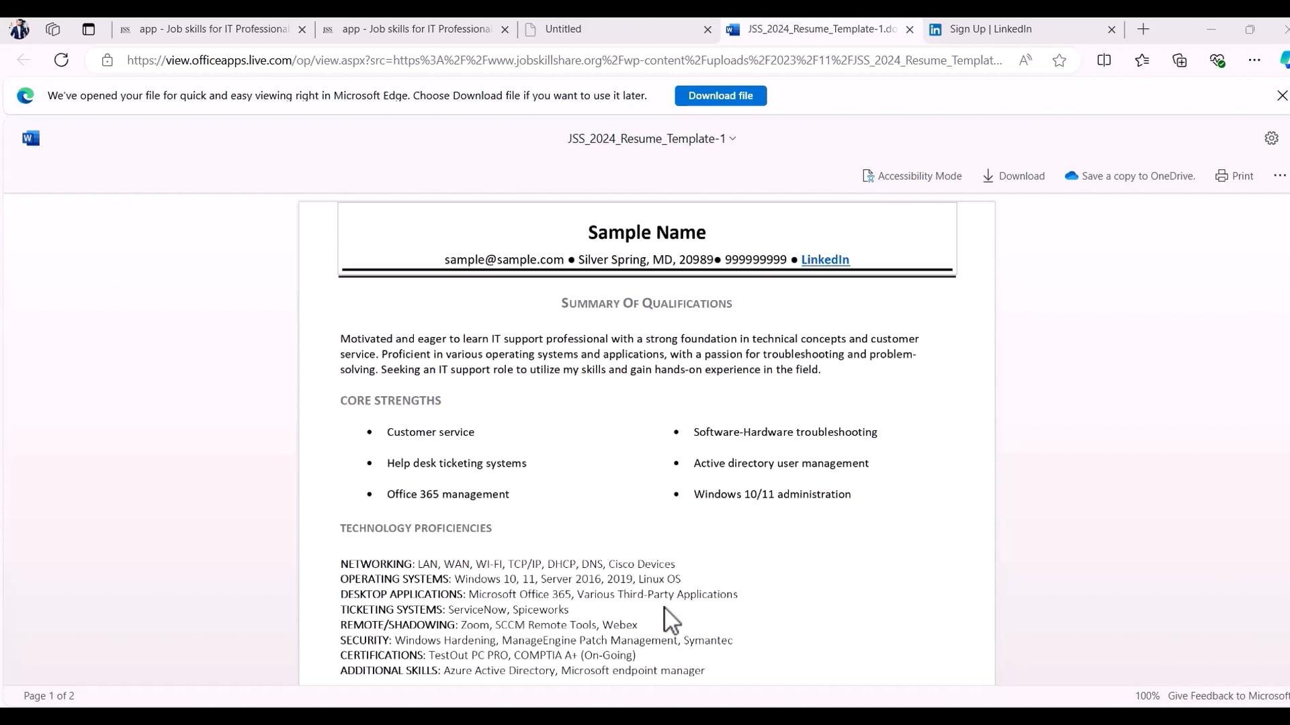Click the TICKETING SYSTEMS line
The image size is (1290, 725).
pos(454,610)
